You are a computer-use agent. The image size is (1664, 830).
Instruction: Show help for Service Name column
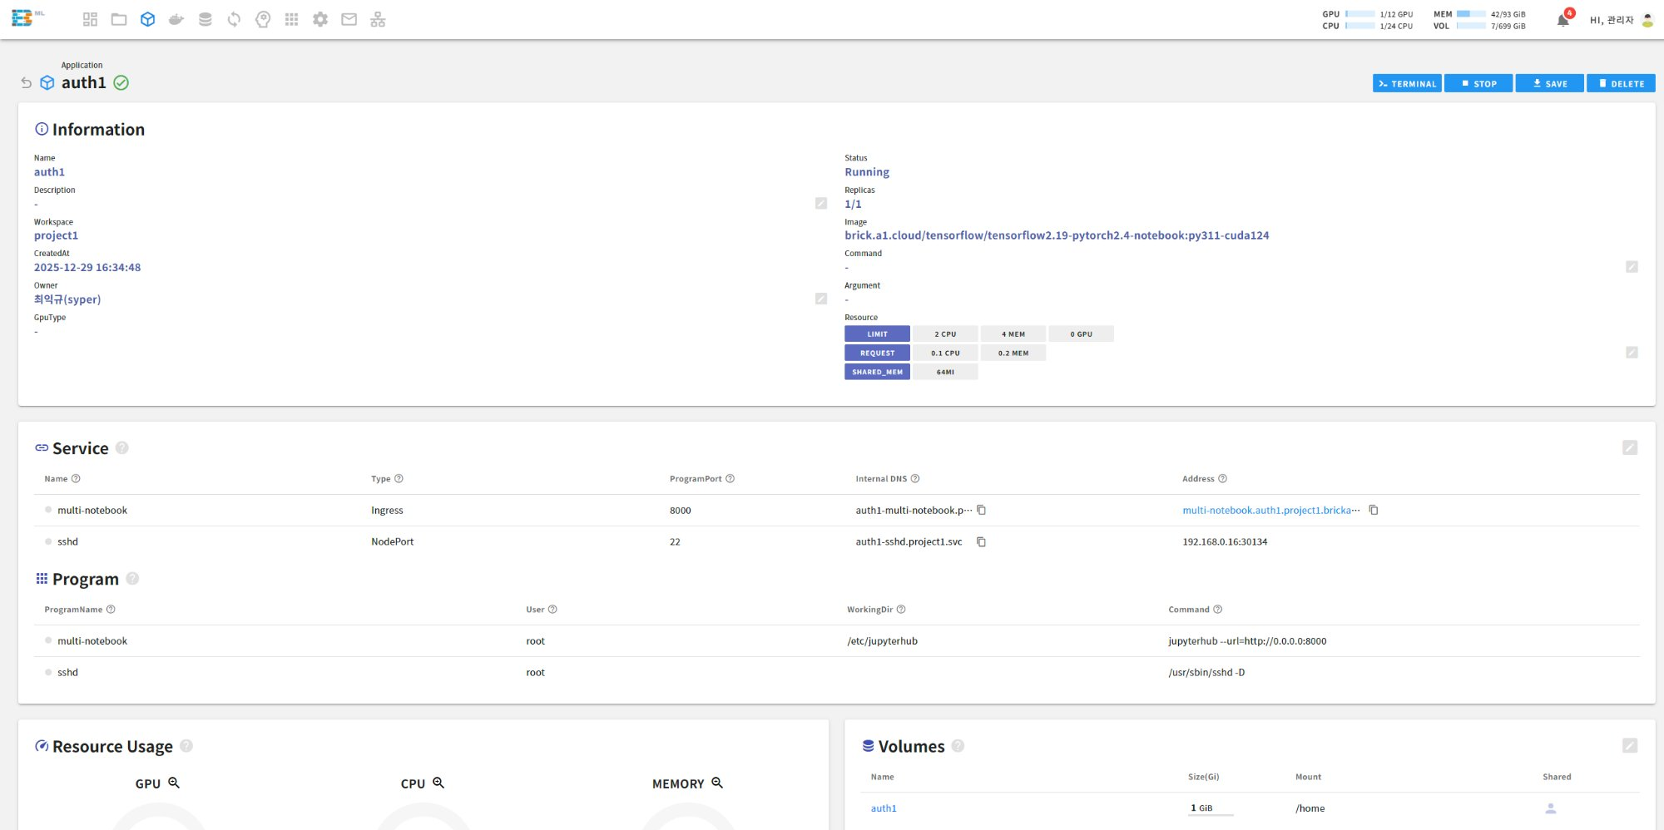coord(76,478)
